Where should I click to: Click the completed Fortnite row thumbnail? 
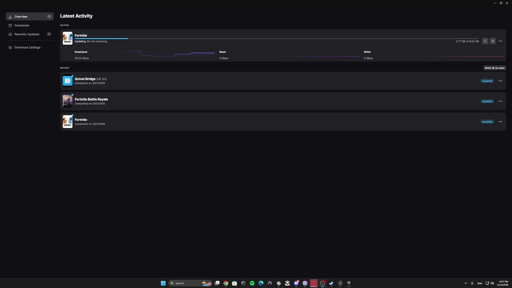click(x=68, y=122)
